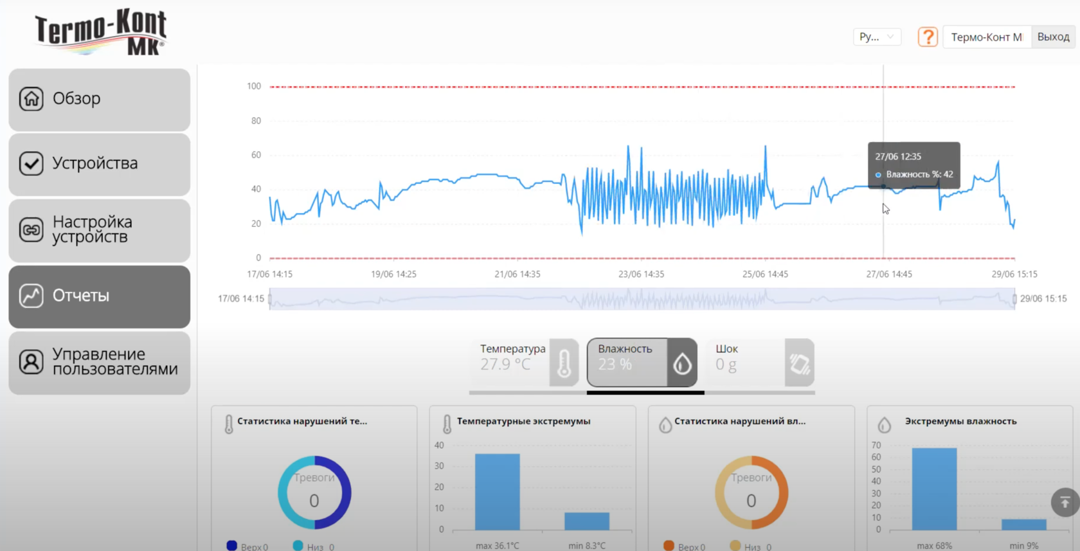Click the 29/06 15:15 range end label

pos(1043,298)
